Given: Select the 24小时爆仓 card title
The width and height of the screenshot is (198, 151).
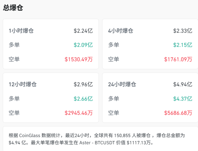Looking at the screenshot, I should tap(122, 84).
